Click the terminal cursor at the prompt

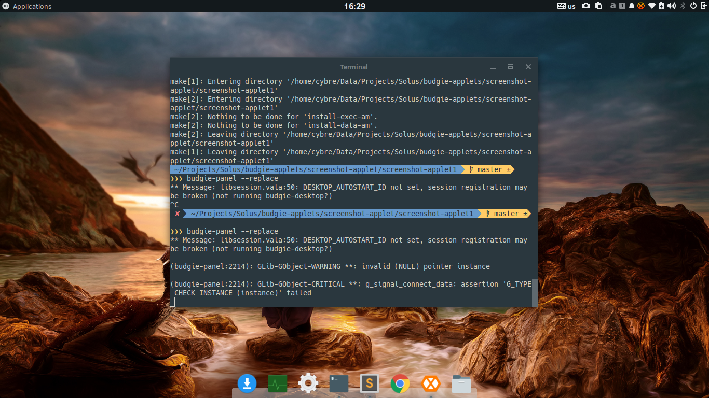[x=173, y=302]
